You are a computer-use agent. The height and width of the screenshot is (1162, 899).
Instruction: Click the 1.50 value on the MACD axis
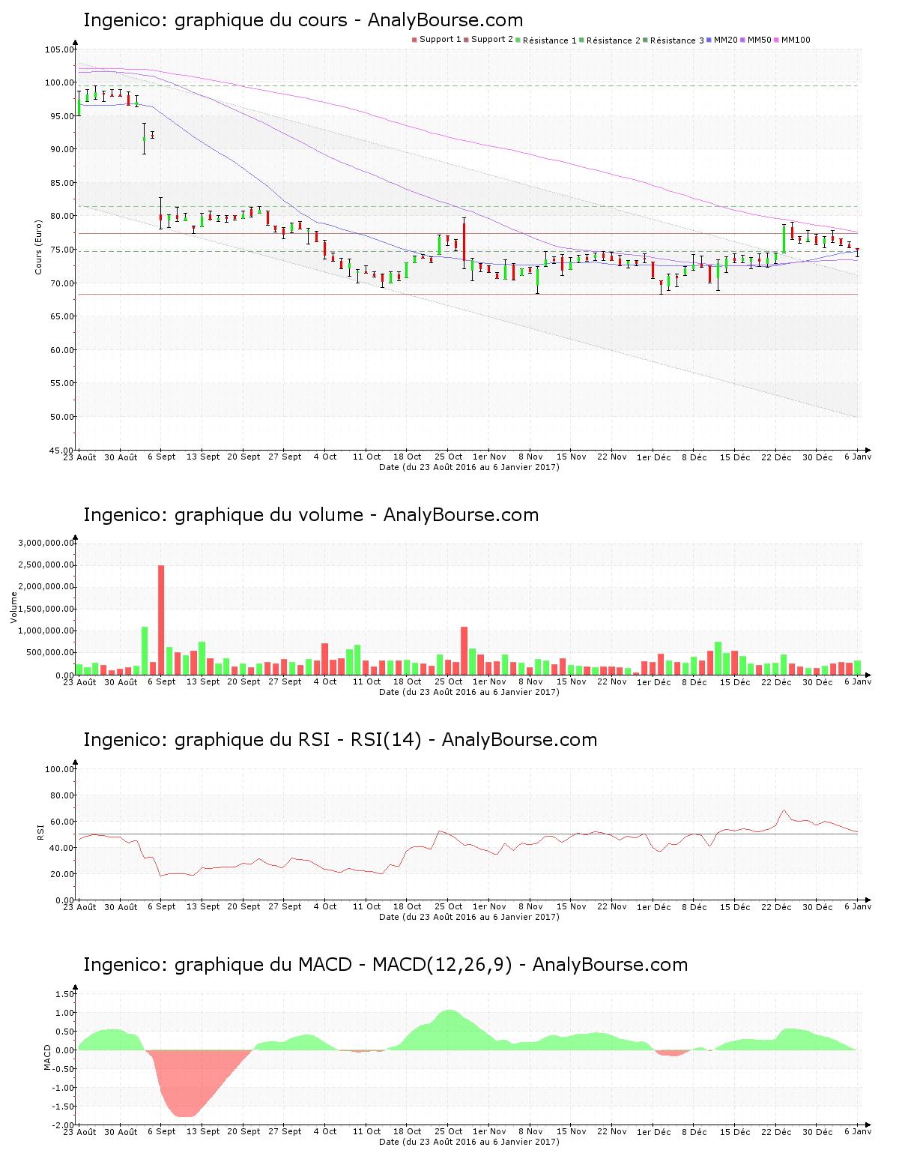pyautogui.click(x=65, y=994)
